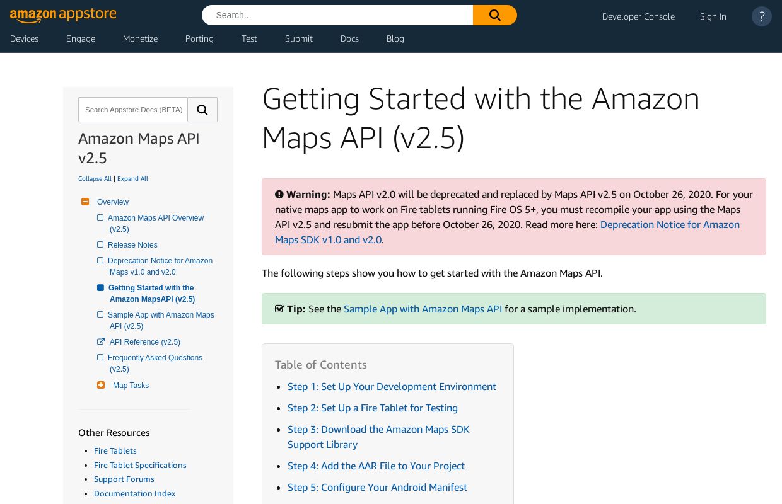Open the Docs menu
This screenshot has height=504, width=782.
tap(349, 38)
